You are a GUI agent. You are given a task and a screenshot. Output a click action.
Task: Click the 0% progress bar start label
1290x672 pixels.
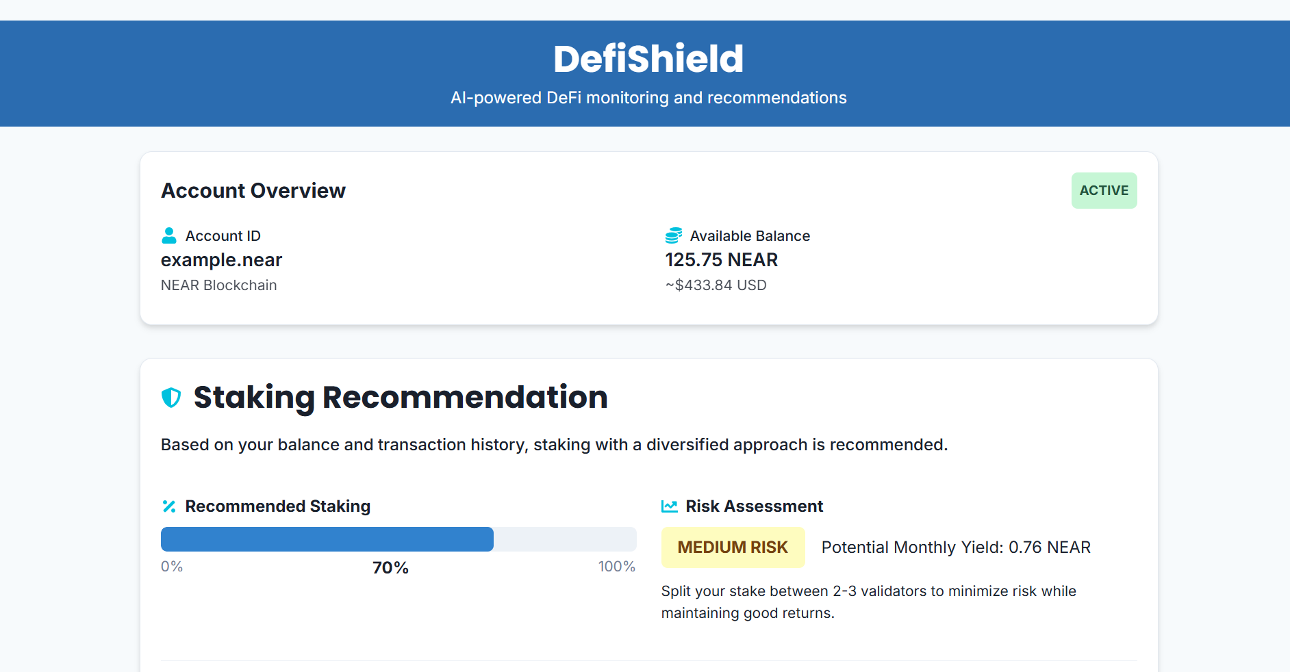(172, 567)
